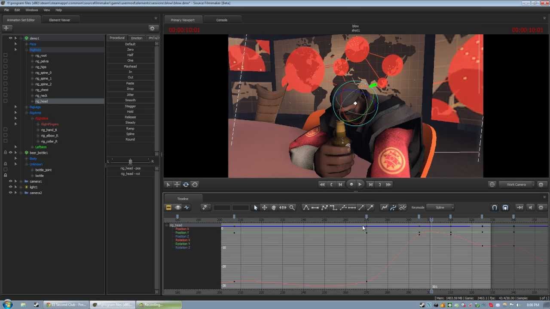Click the Jitter preset
550x309 pixels.
(130, 94)
